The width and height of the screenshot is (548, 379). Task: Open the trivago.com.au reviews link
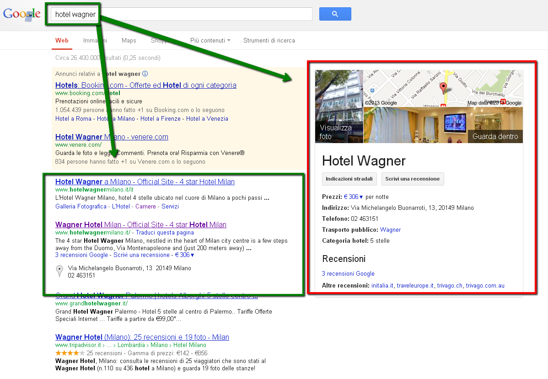point(485,286)
